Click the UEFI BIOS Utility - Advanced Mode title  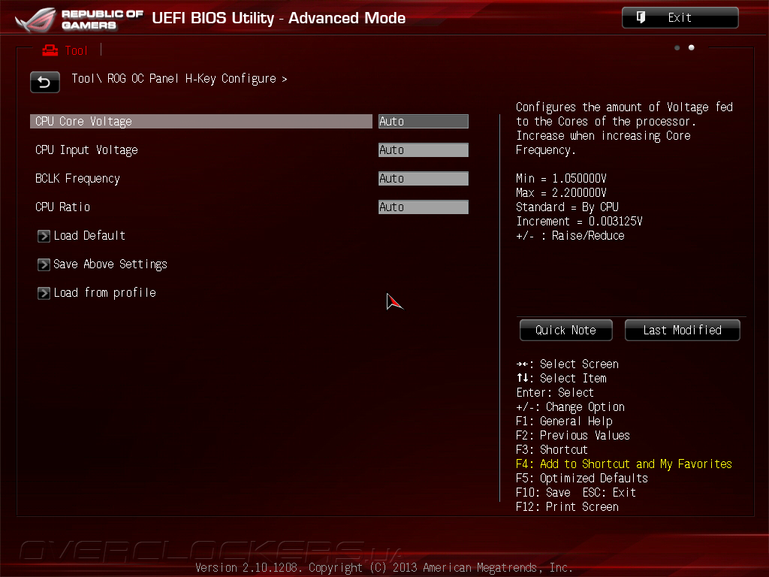coord(279,18)
